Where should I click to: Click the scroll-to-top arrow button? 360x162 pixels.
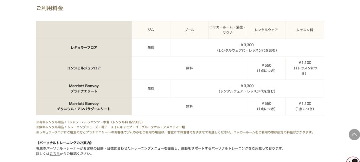(x=354, y=134)
